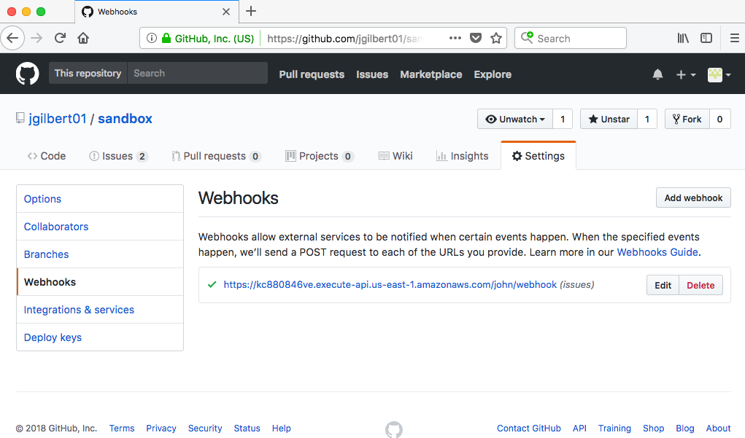Click the footer GitHub logo

(x=394, y=429)
